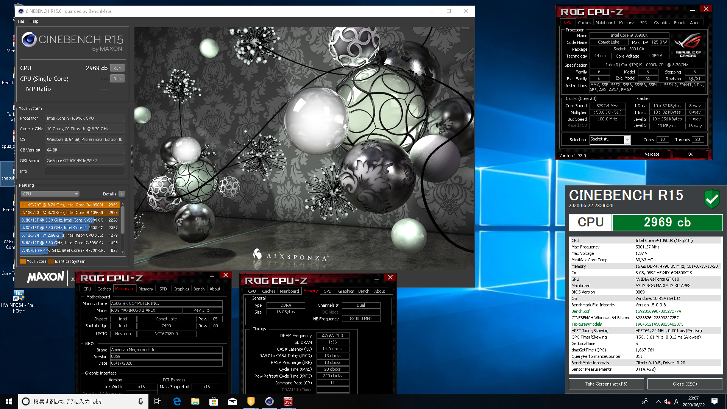The height and width of the screenshot is (409, 727).
Task: Run the CPU Single Core benchmark
Action: pyautogui.click(x=117, y=79)
